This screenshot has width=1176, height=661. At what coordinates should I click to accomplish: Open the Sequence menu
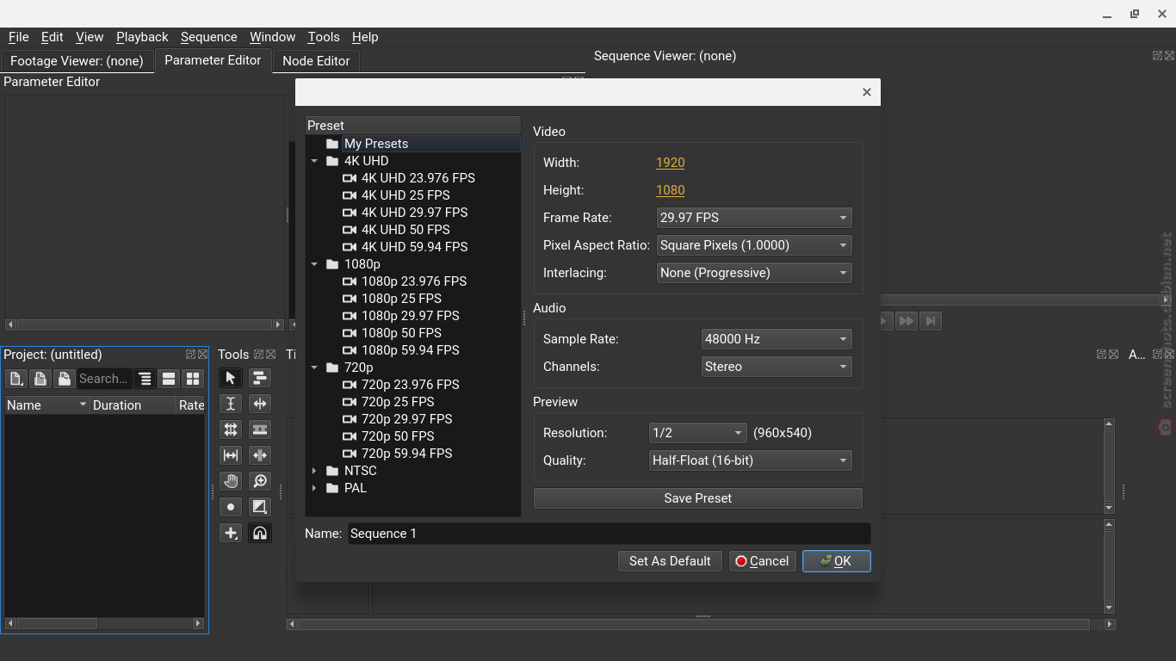coord(208,37)
